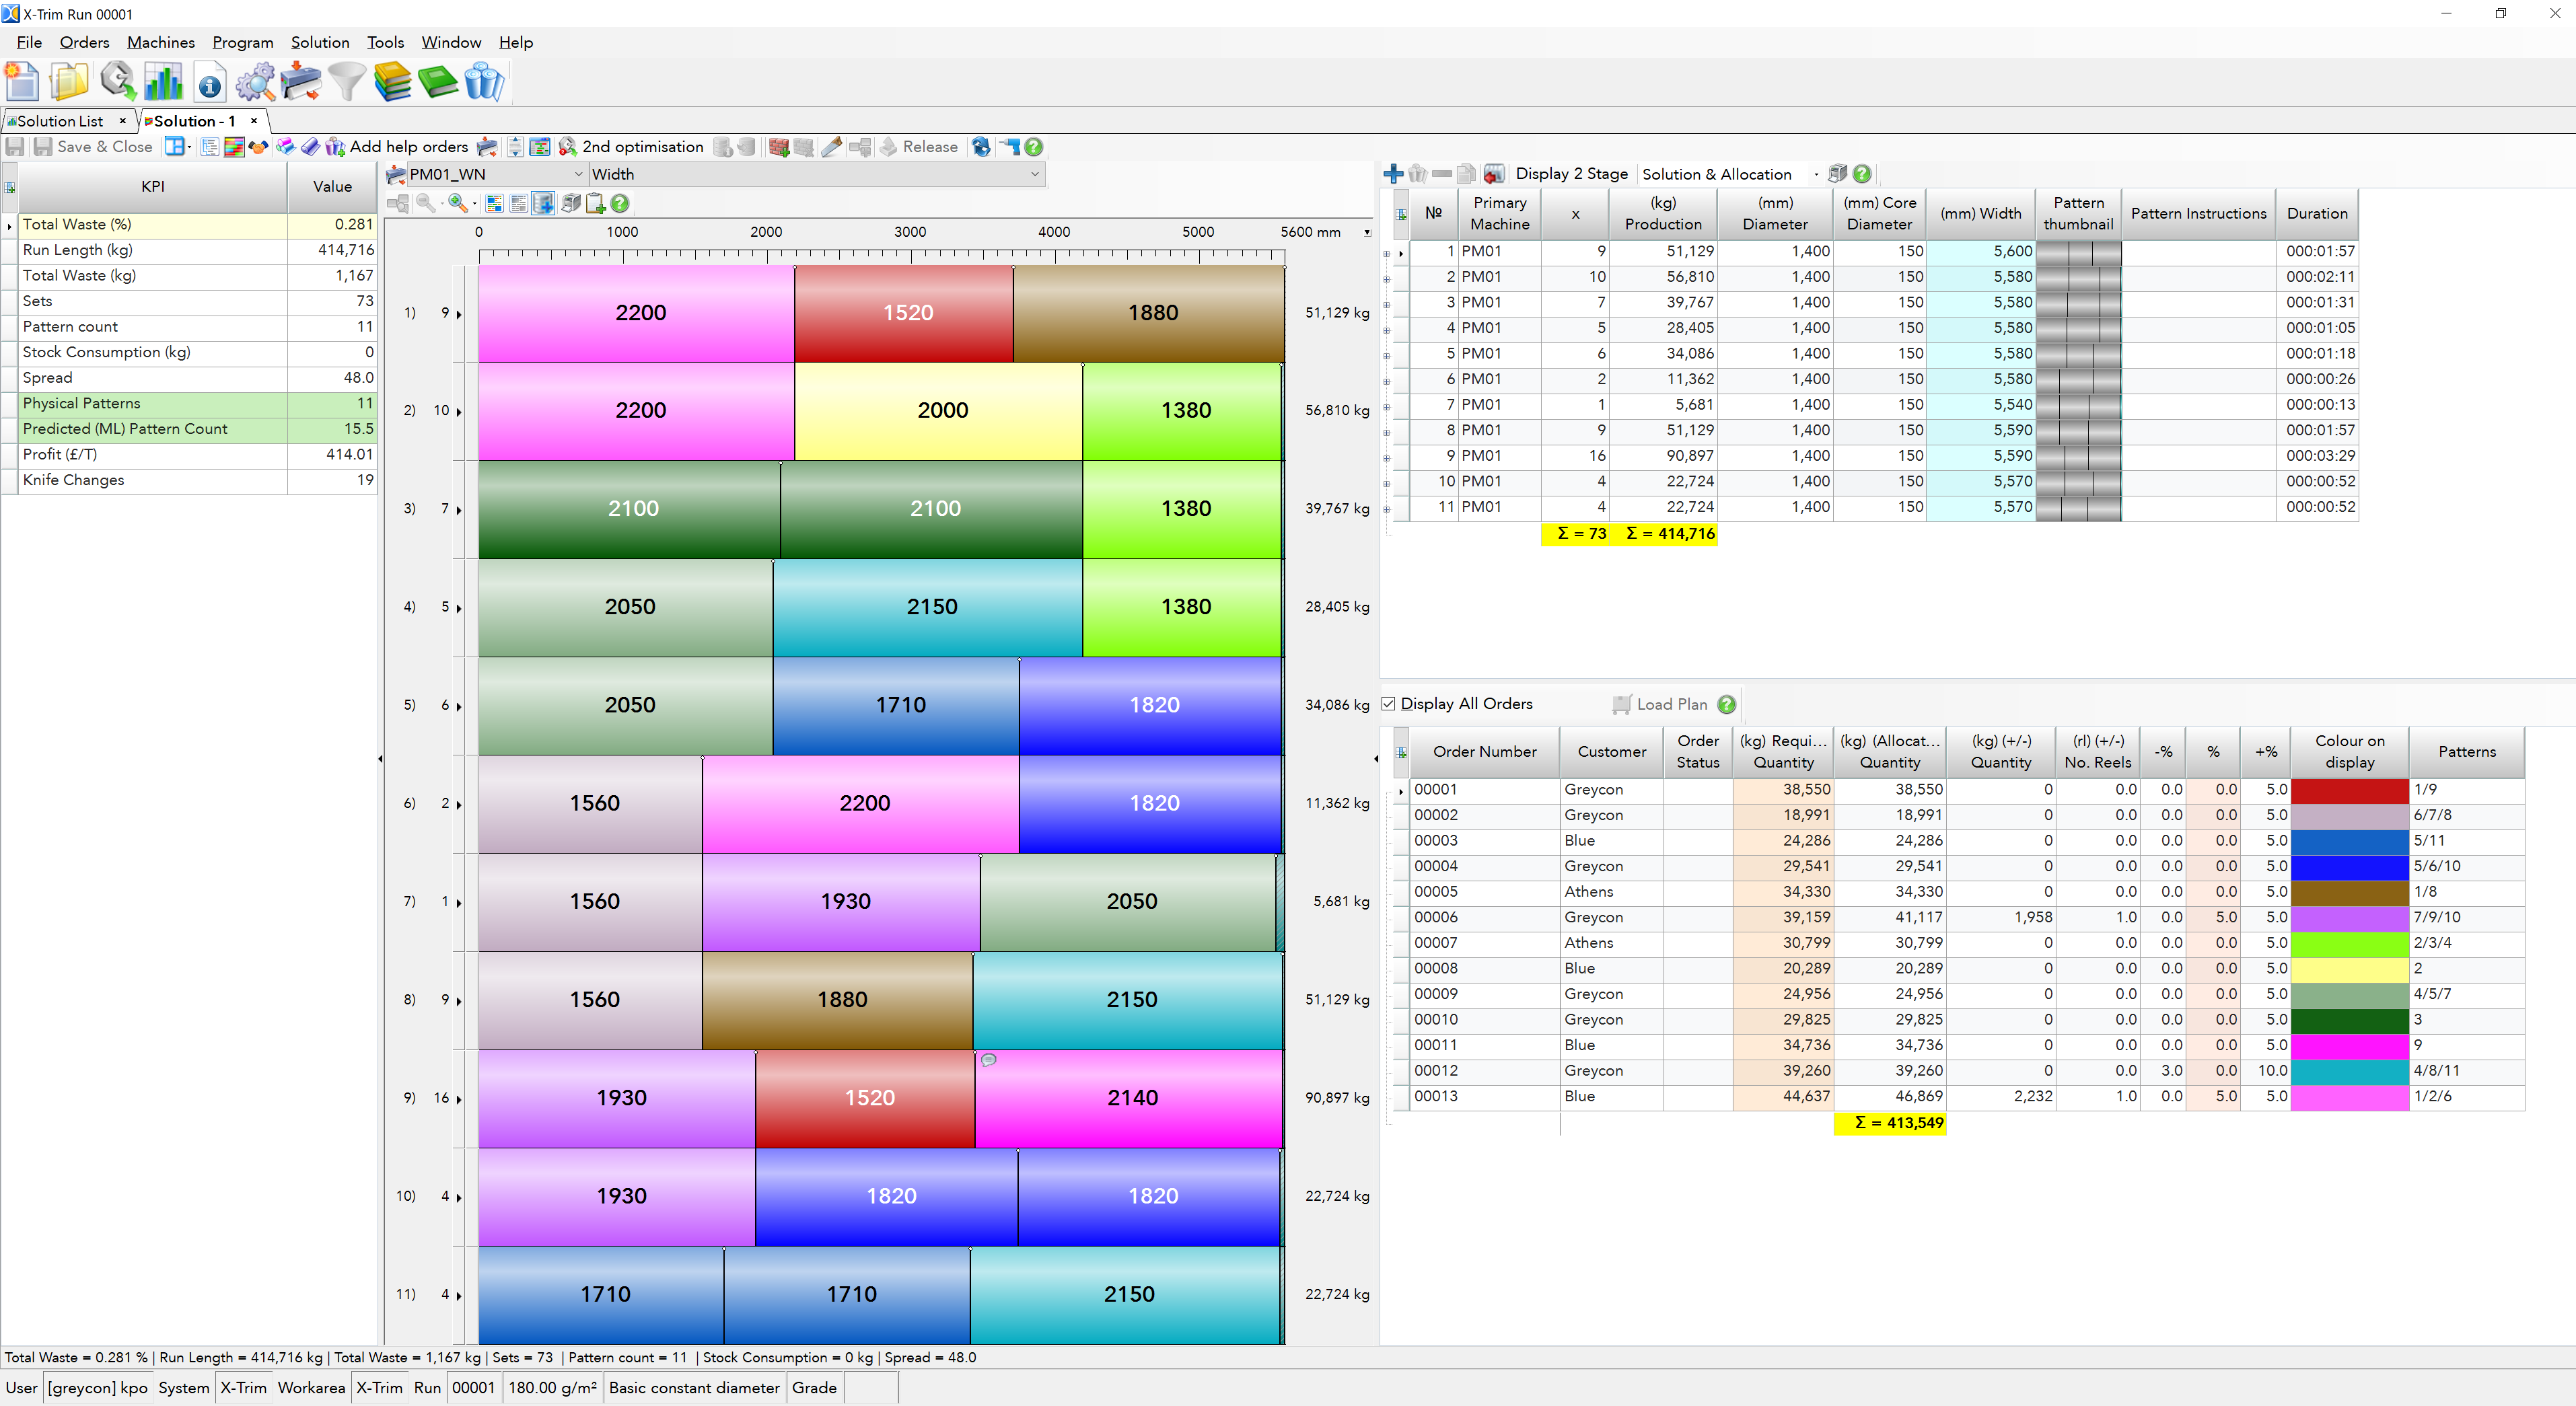The width and height of the screenshot is (2576, 1406).
Task: Click the Customer column header
Action: 1611,752
